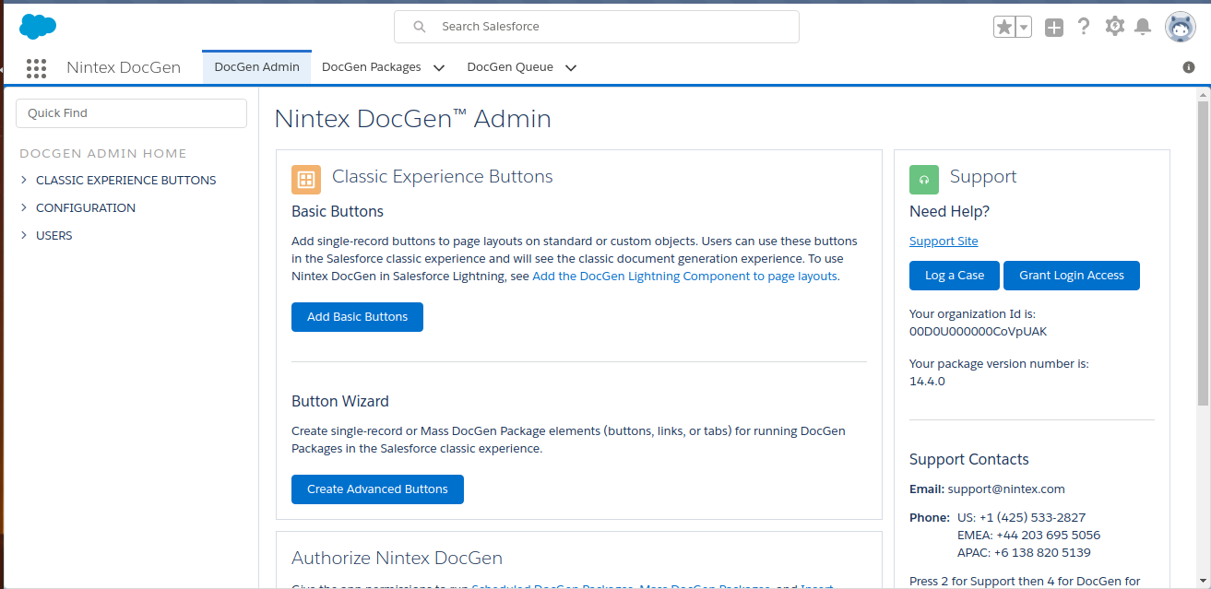Switch to the DocGen Admin tab
Screen dimensions: 1211x589
point(256,67)
